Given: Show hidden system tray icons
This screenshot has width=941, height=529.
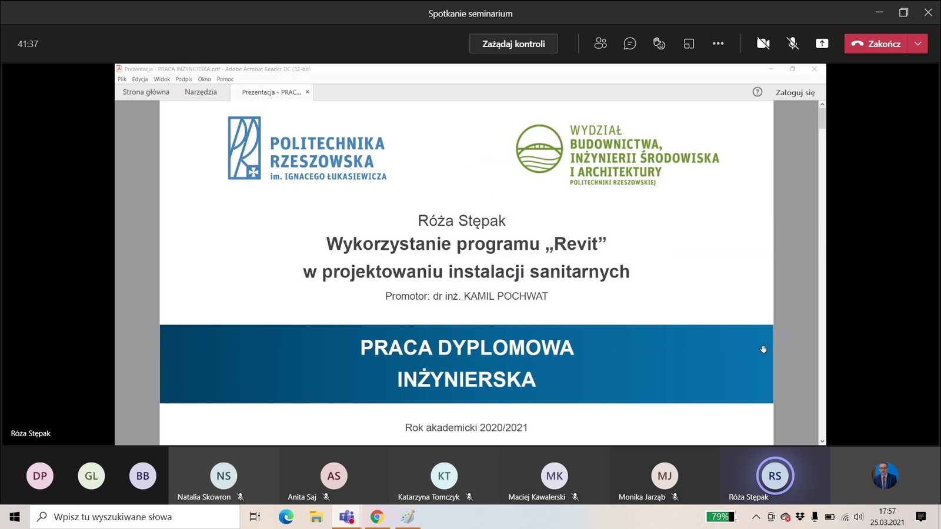Looking at the screenshot, I should 756,517.
